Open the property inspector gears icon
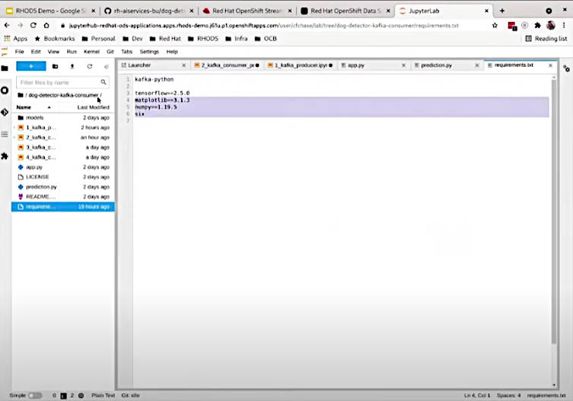573x401 pixels. (566, 68)
